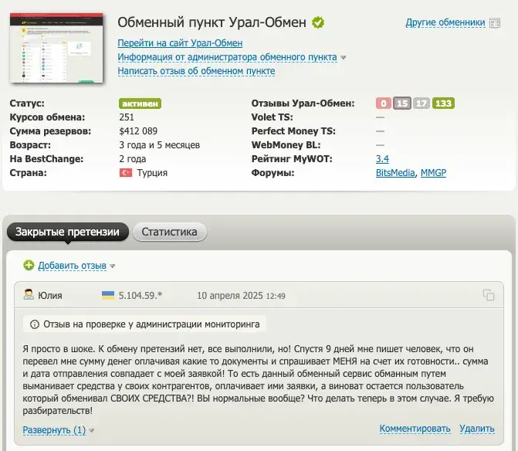Click the Ukraine flag icon in the review header
518x451 pixels.
108,295
